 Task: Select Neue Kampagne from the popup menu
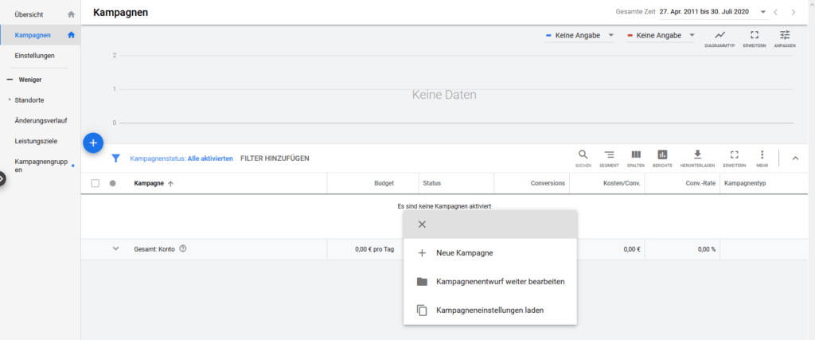[465, 253]
